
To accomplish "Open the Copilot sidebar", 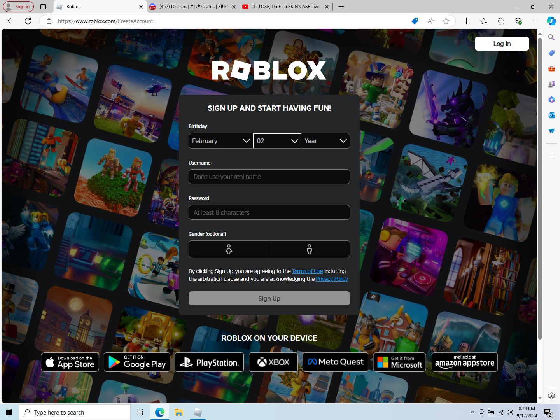I will click(551, 21).
